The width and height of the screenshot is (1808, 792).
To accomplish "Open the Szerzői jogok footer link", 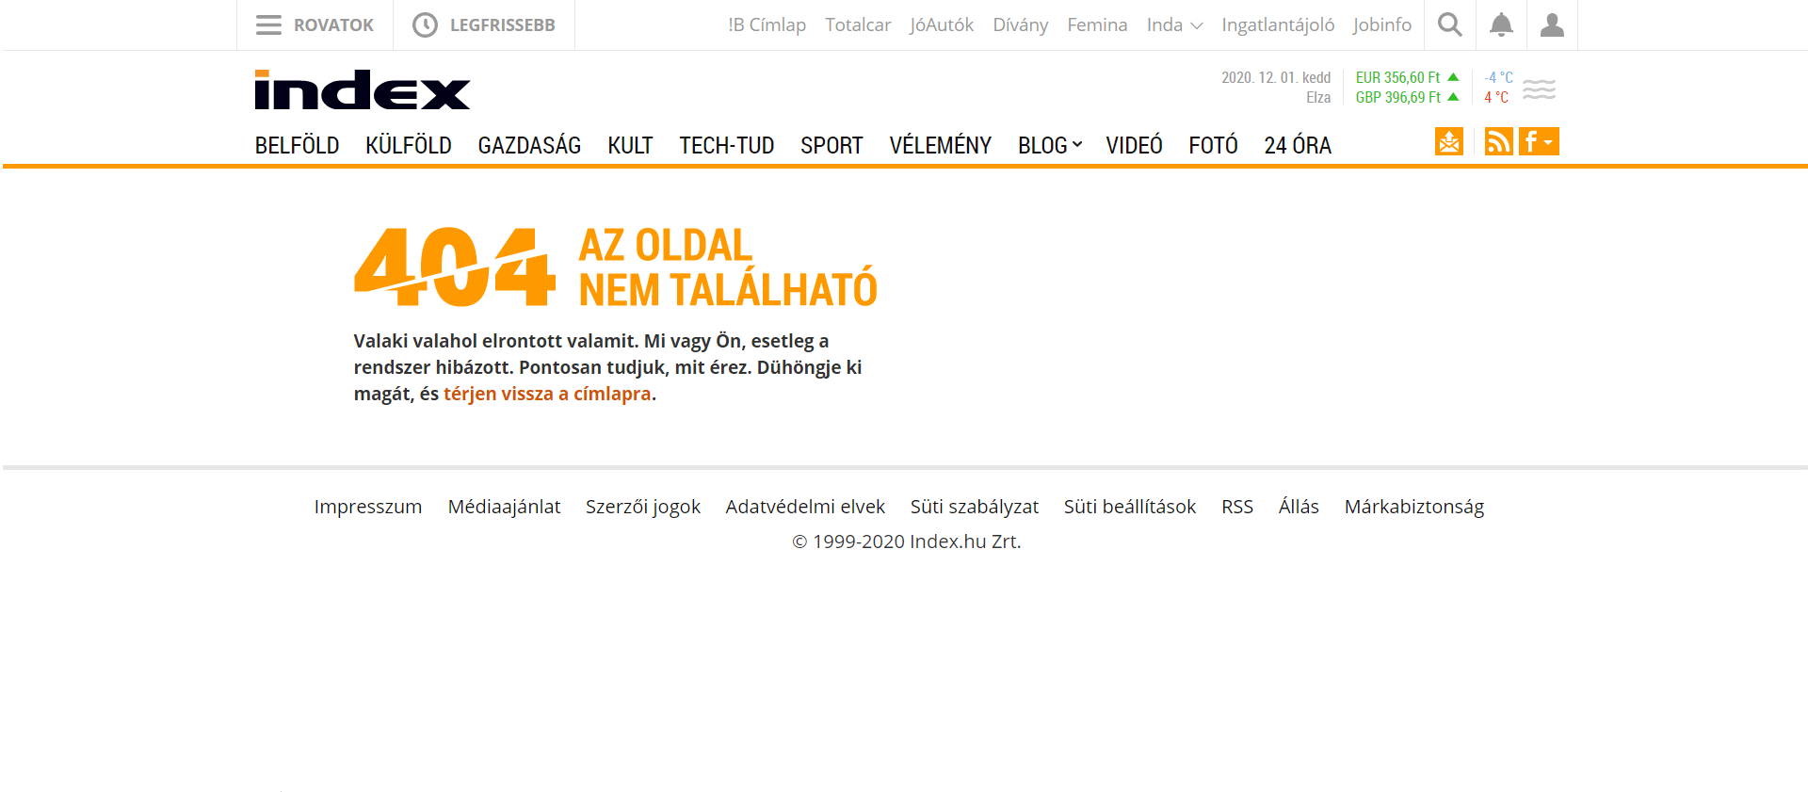I will click(x=643, y=507).
